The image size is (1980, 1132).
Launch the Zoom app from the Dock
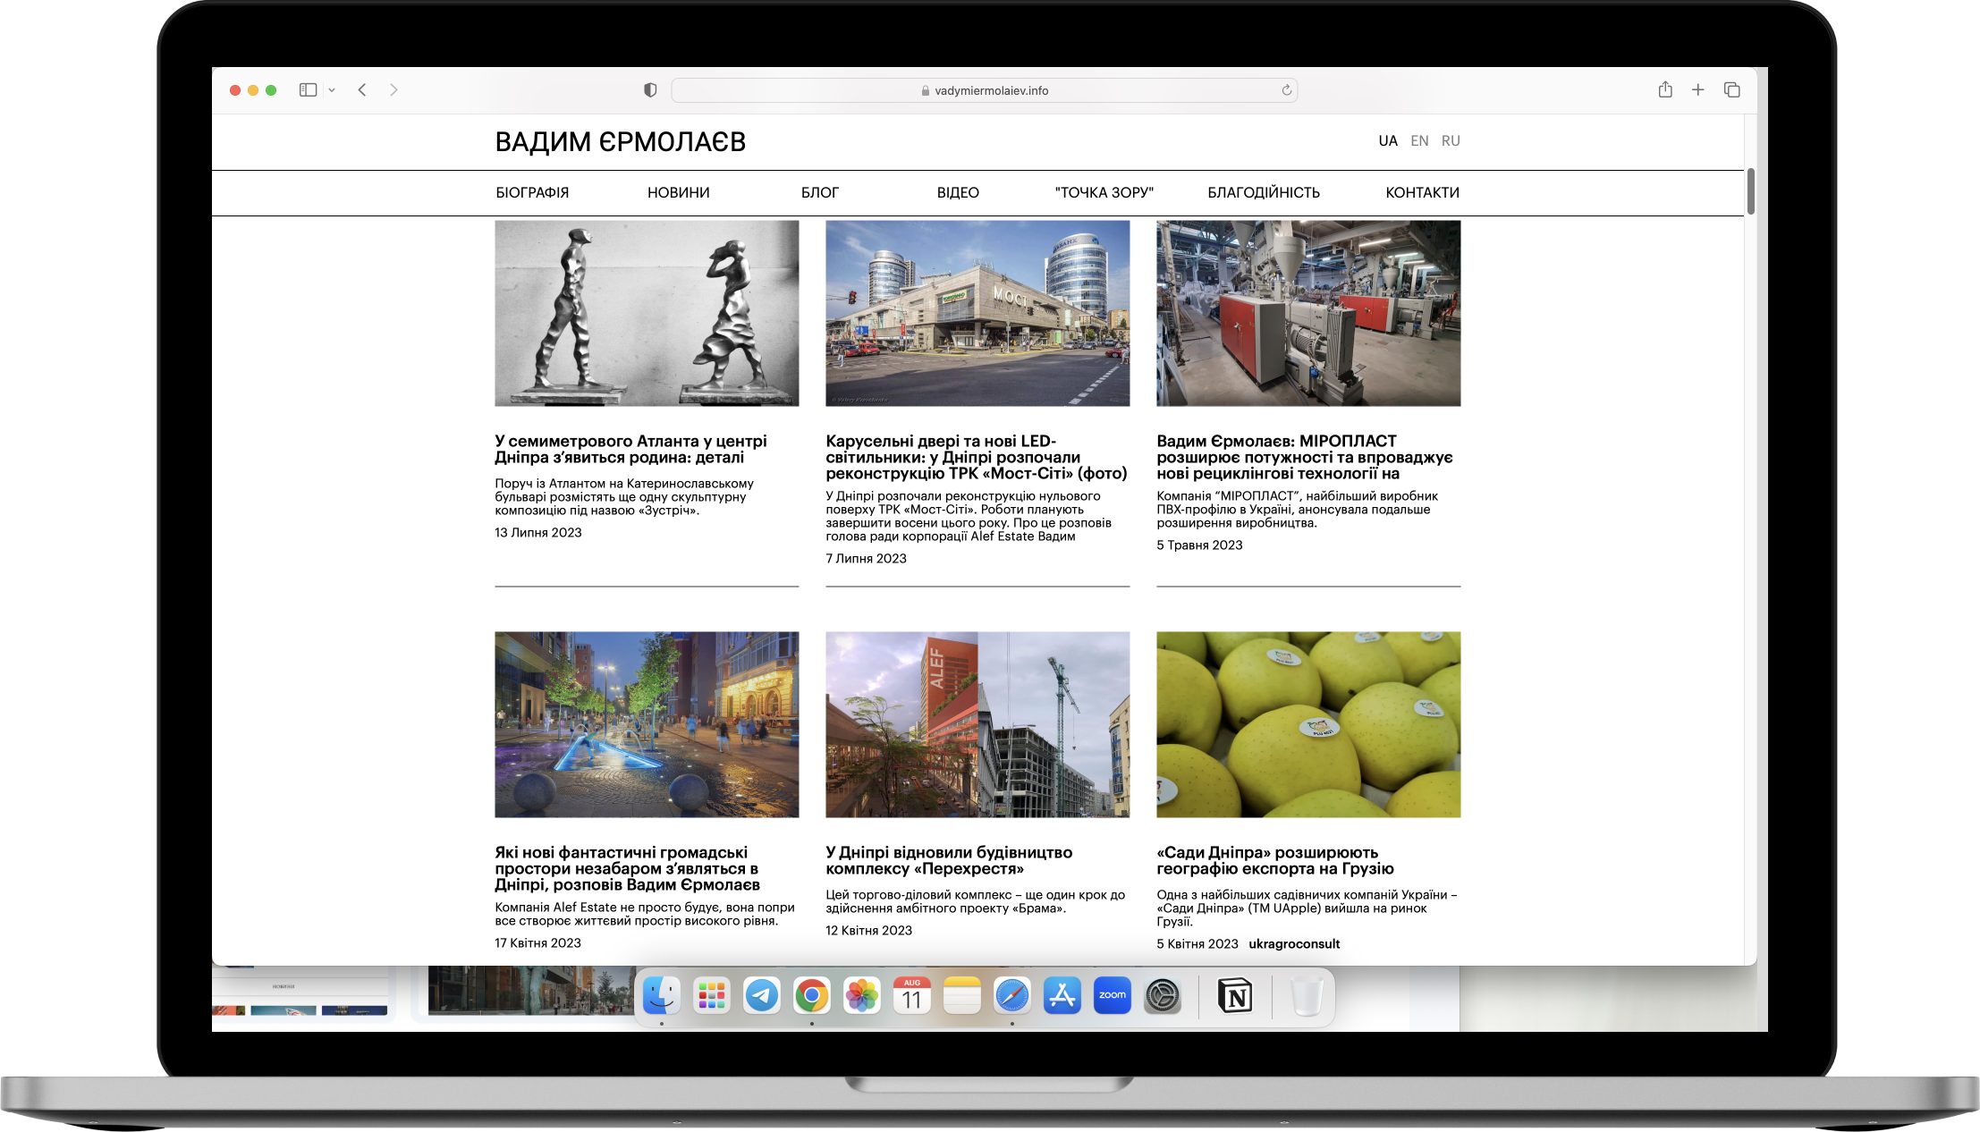click(x=1112, y=995)
